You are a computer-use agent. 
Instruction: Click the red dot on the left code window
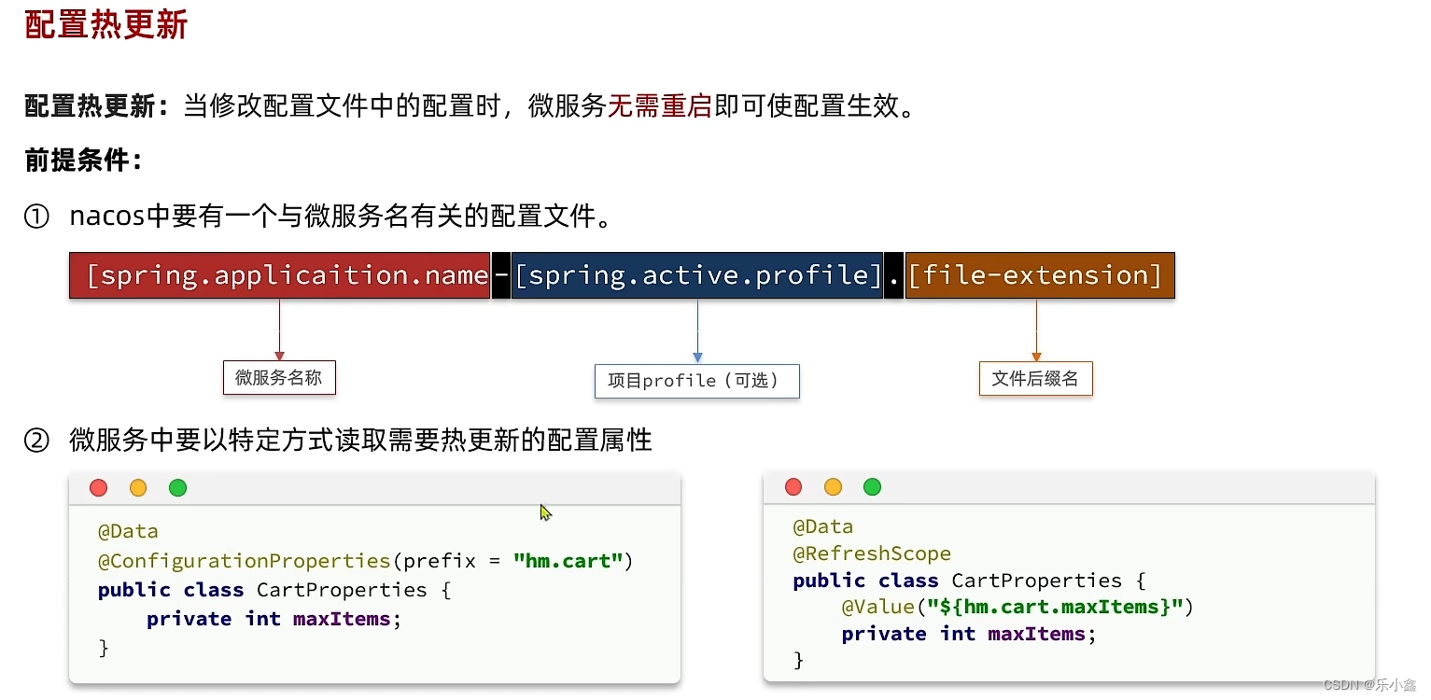98,488
